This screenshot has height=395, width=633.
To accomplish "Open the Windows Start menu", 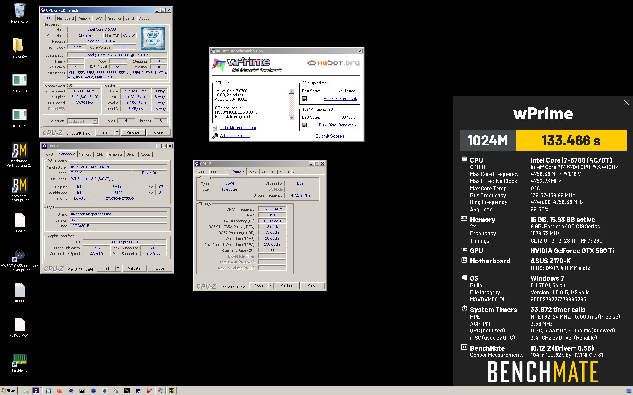I will tap(9, 391).
